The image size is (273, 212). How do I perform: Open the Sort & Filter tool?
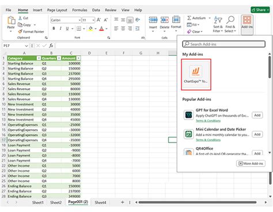(218, 24)
